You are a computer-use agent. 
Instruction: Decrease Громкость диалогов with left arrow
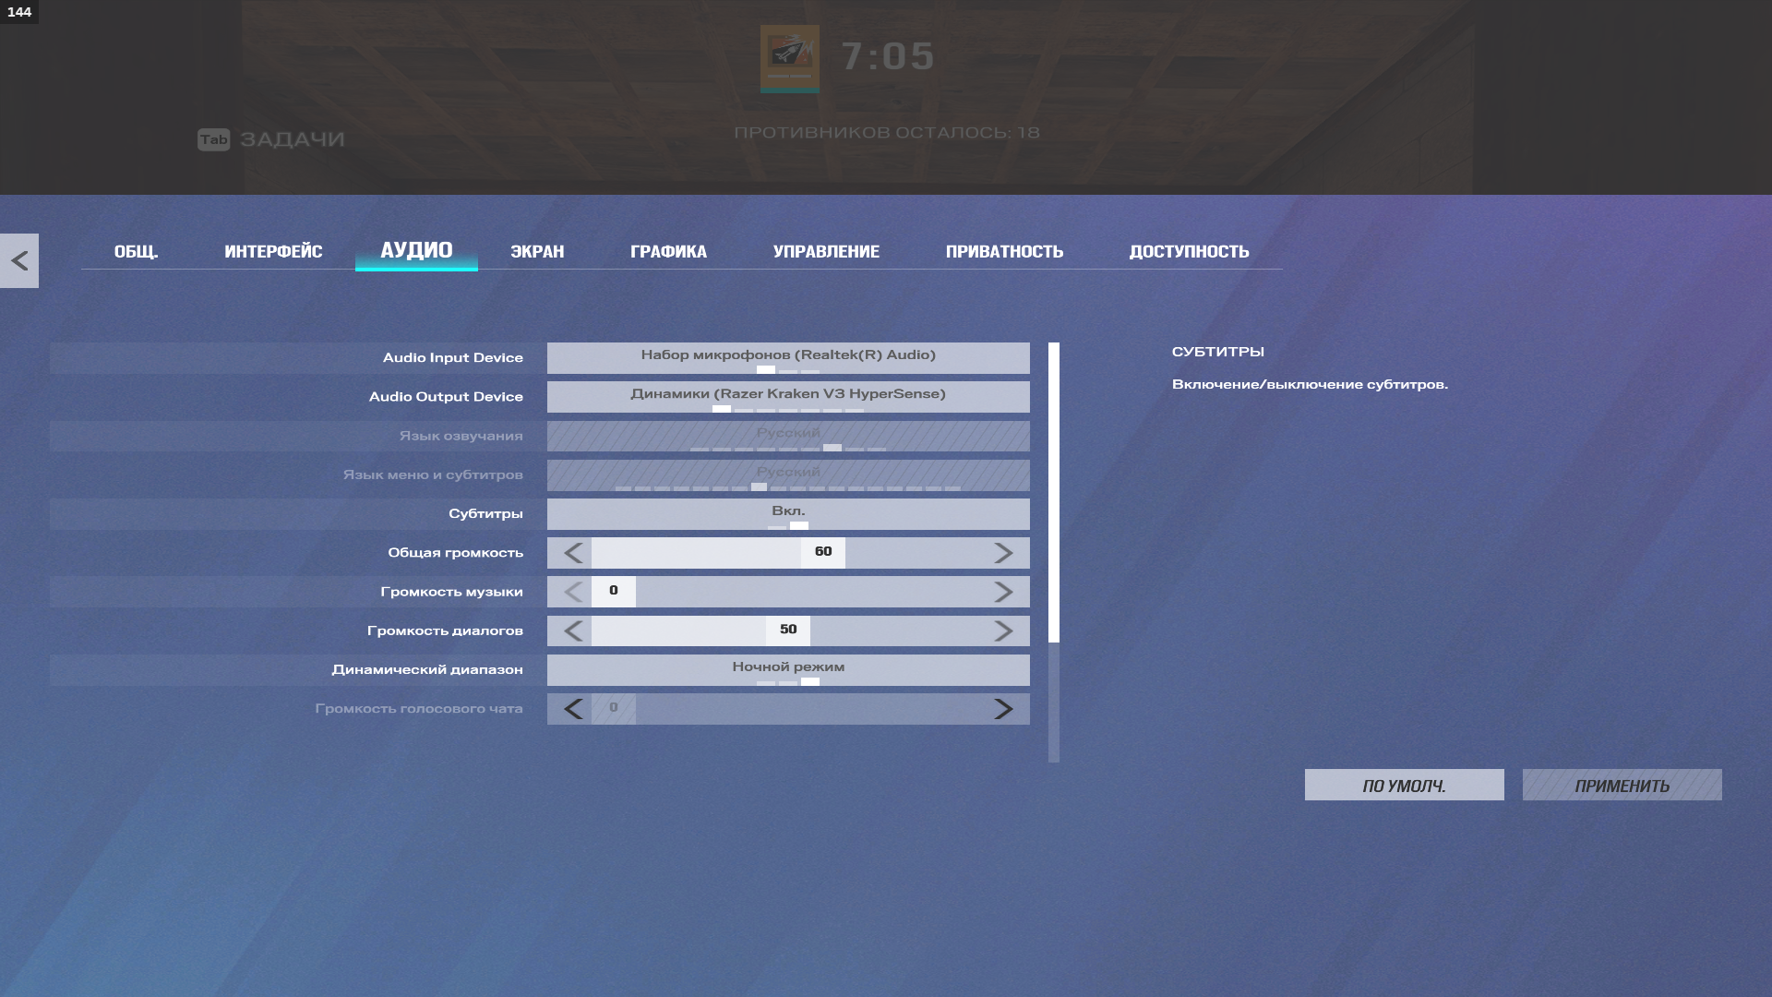[x=572, y=631]
